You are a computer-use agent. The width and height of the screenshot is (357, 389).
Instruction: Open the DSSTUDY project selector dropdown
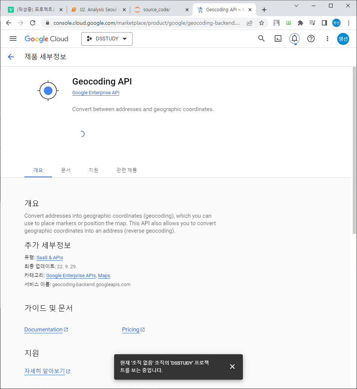[107, 39]
